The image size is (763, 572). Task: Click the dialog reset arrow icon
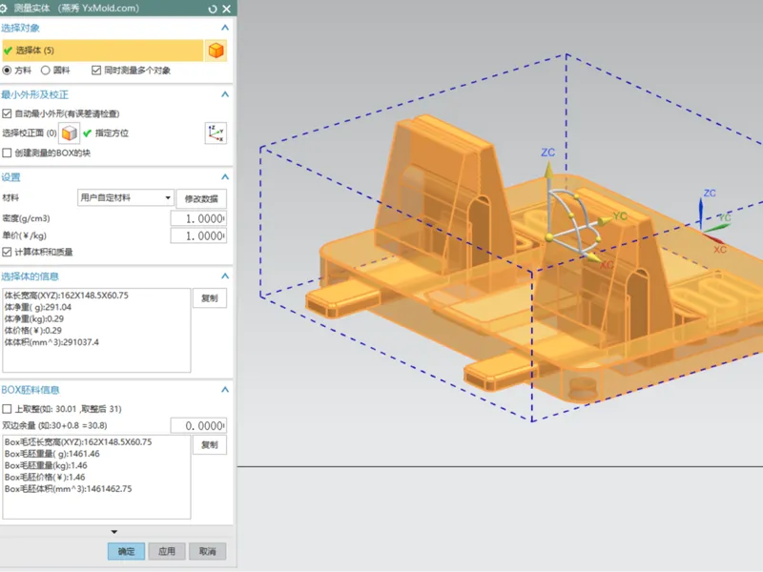pos(212,9)
